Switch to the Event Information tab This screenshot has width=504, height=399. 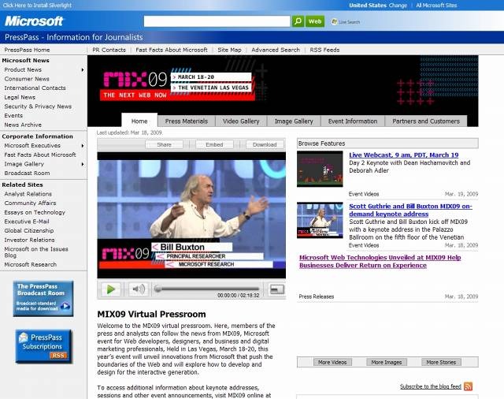(x=353, y=121)
